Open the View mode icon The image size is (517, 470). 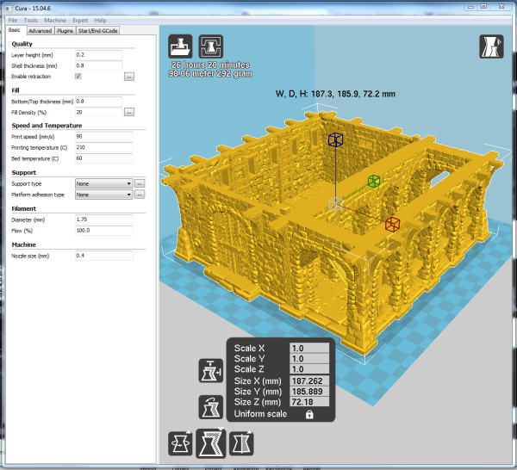(x=491, y=46)
